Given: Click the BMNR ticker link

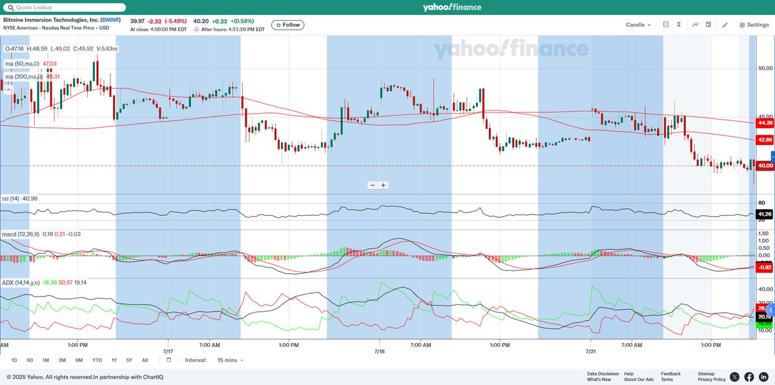Looking at the screenshot, I should click(110, 20).
